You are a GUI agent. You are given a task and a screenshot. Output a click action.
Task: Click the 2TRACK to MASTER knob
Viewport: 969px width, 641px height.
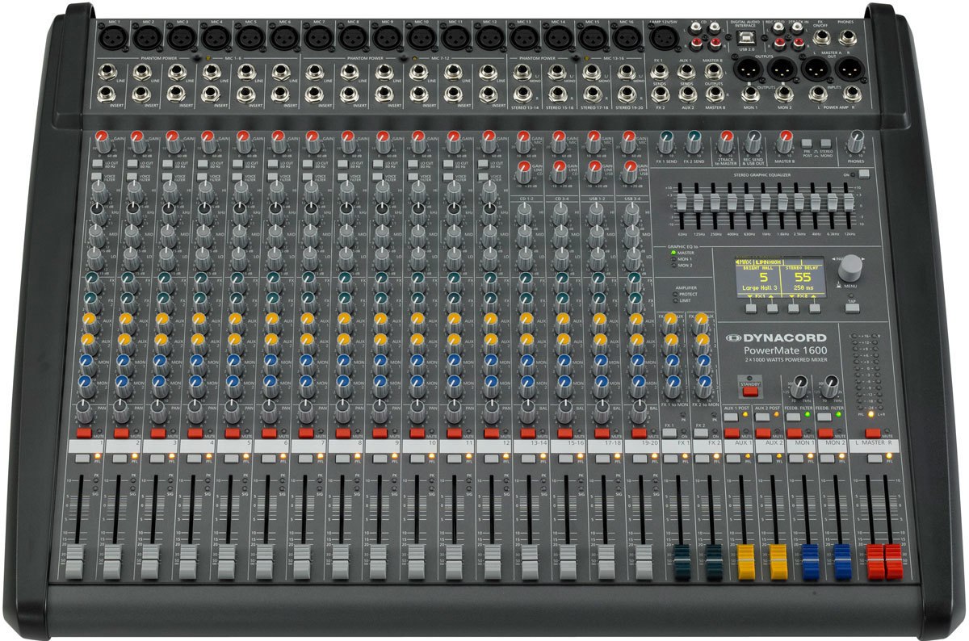[724, 143]
